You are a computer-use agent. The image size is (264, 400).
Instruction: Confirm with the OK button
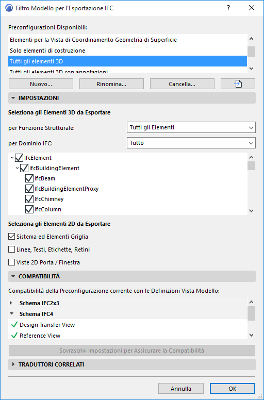tap(233, 389)
